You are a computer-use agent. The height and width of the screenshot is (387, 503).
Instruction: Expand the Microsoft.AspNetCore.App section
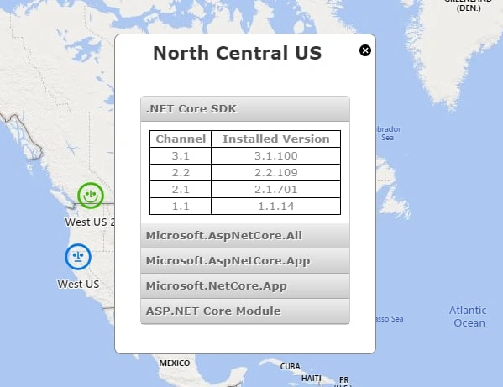(x=245, y=261)
